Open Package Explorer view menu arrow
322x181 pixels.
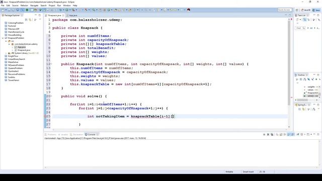(x=40, y=20)
